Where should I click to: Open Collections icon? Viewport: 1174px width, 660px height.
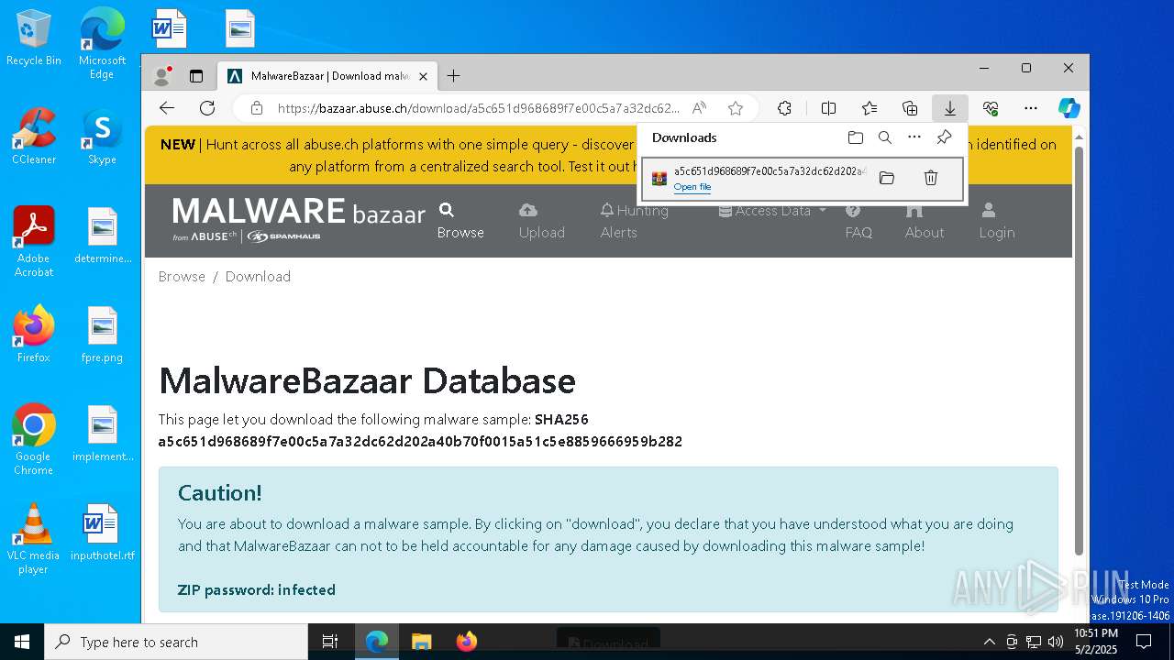pos(910,108)
